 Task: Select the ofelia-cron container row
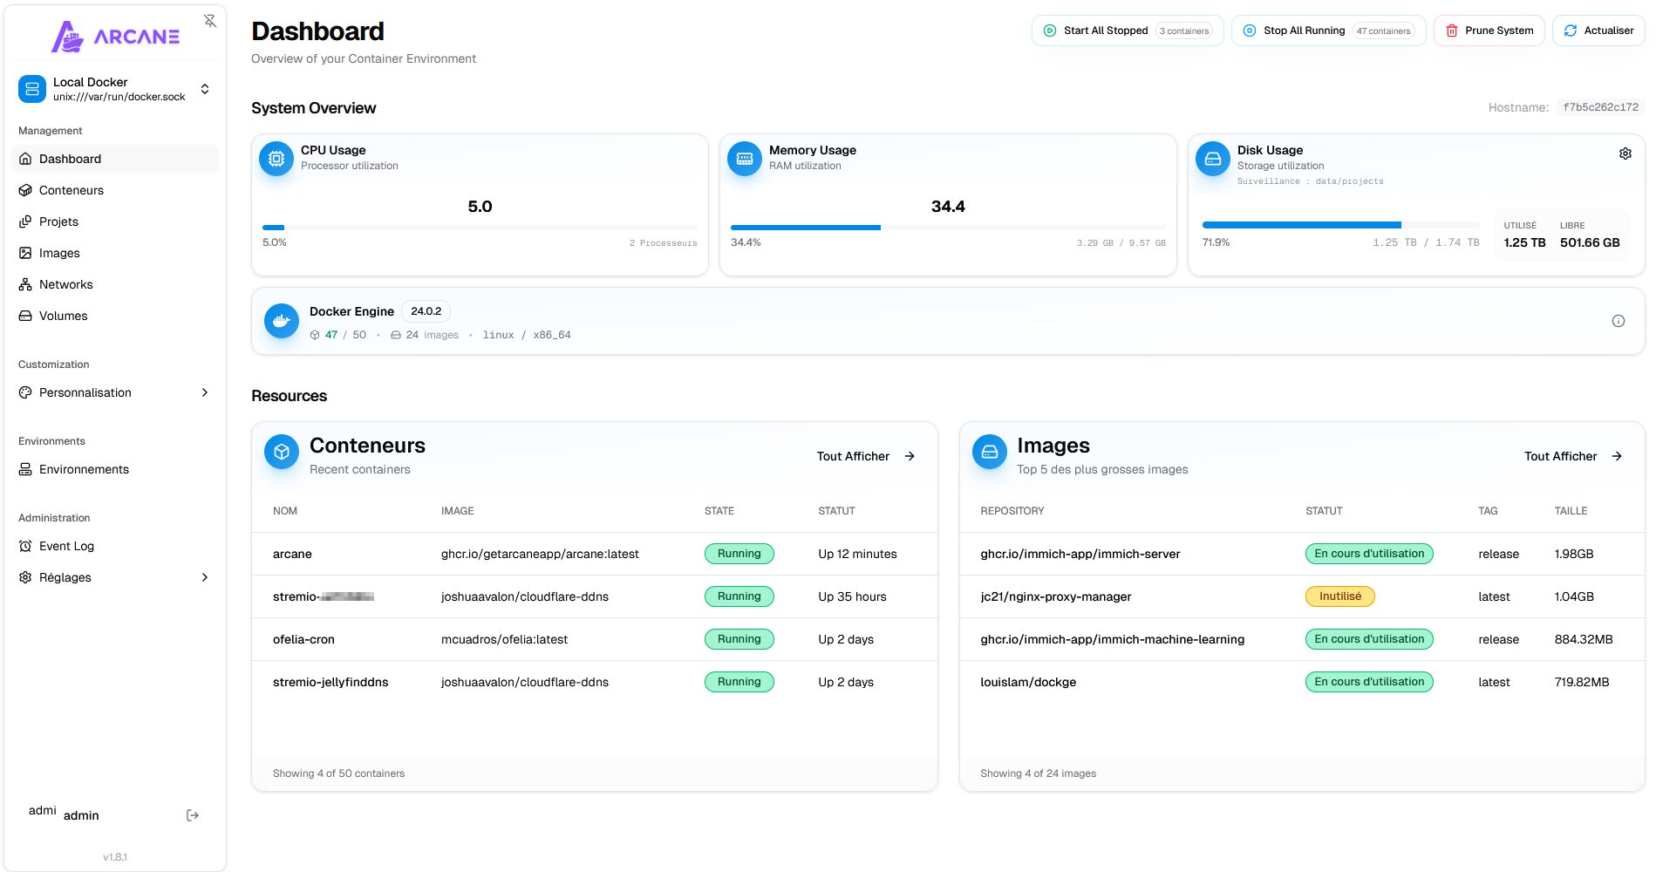pos(303,639)
